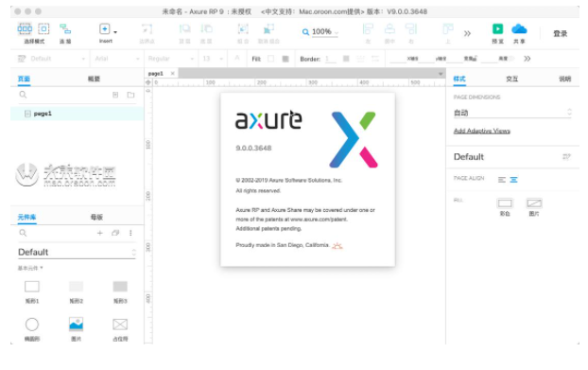This screenshot has width=588, height=370.
Task: Click the green Preview (预览) play button
Action: [x=497, y=29]
